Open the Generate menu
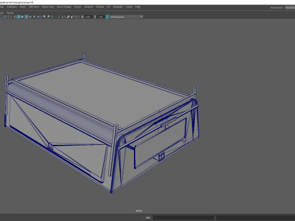Image resolution: width=295 pixels, height=221 pixels. coord(118,7)
